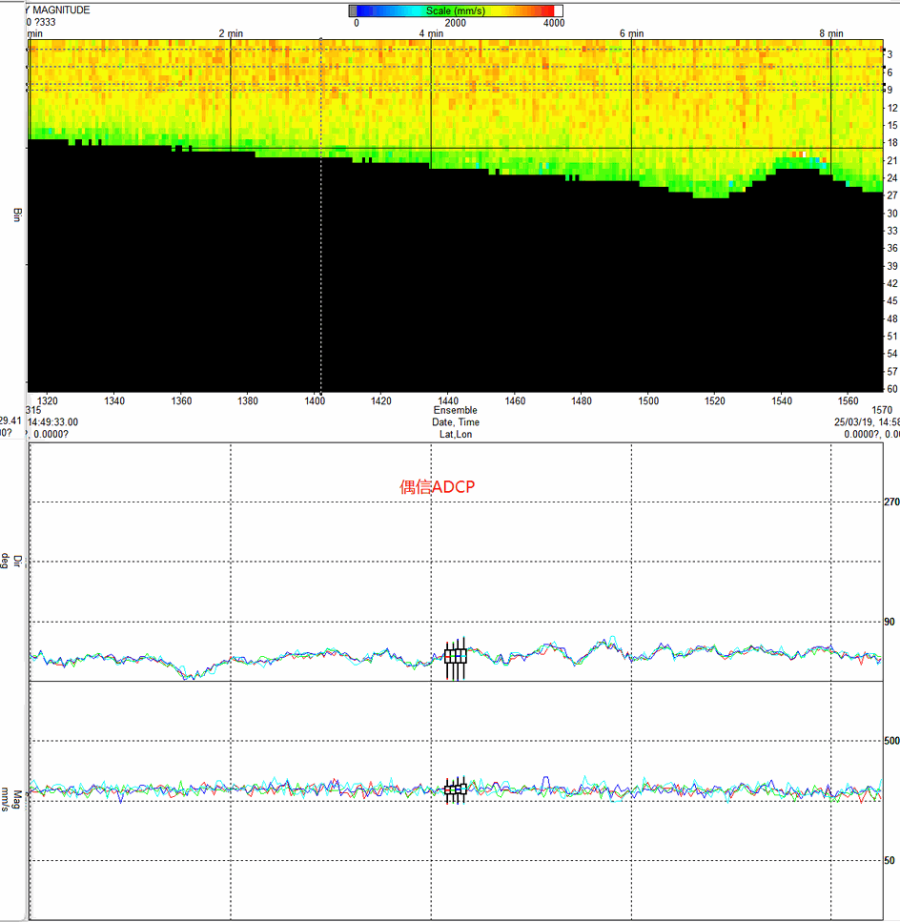The width and height of the screenshot is (900, 922).
Task: Click the 270 tick on the direction axis
Action: pos(891,502)
